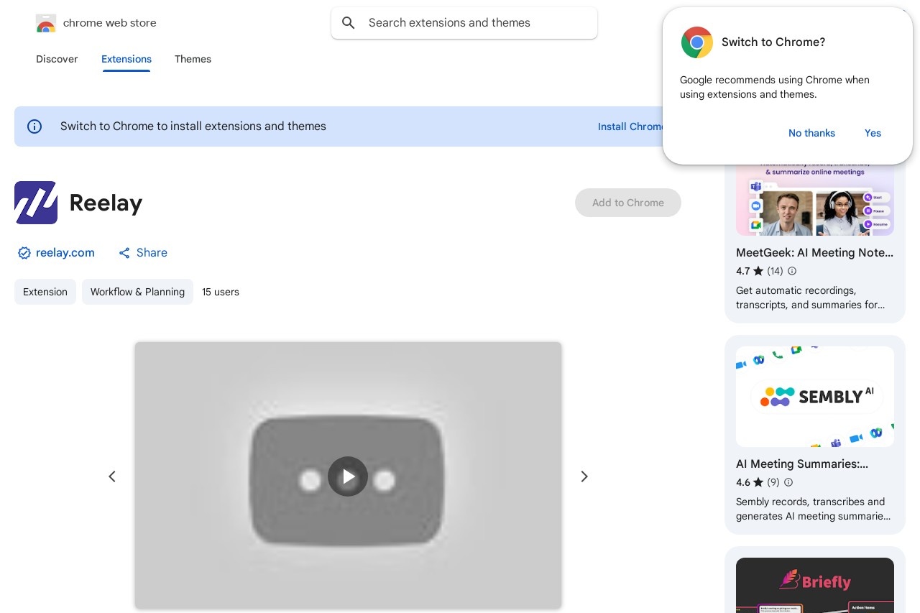Click the info icon next to Sembly rating
The width and height of the screenshot is (920, 613).
pos(788,482)
